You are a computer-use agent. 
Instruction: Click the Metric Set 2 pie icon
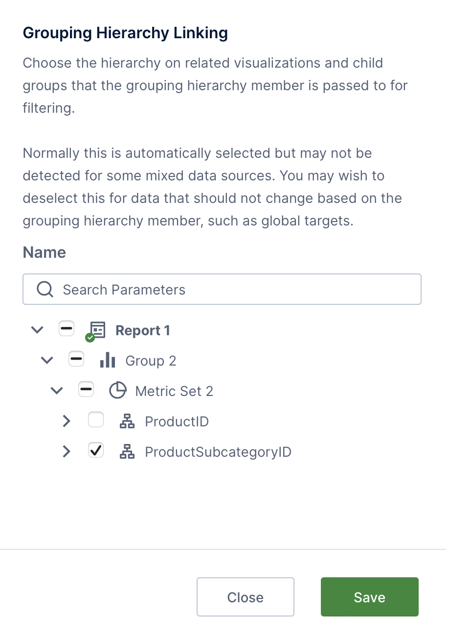[x=117, y=391]
